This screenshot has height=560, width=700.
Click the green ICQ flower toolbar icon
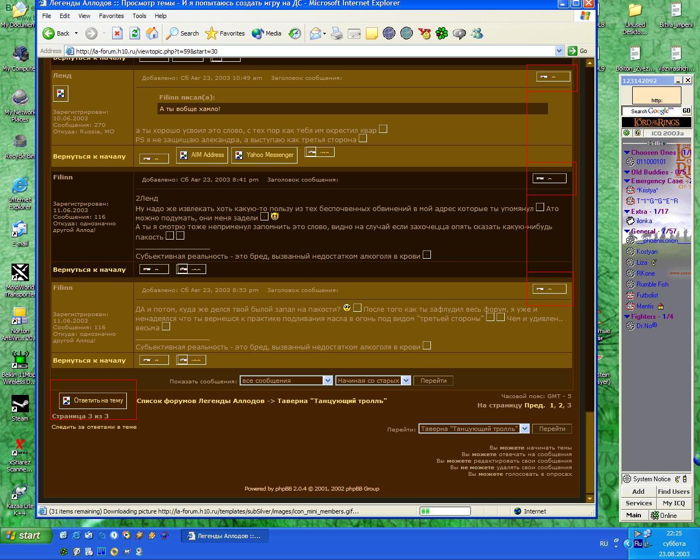(x=442, y=33)
